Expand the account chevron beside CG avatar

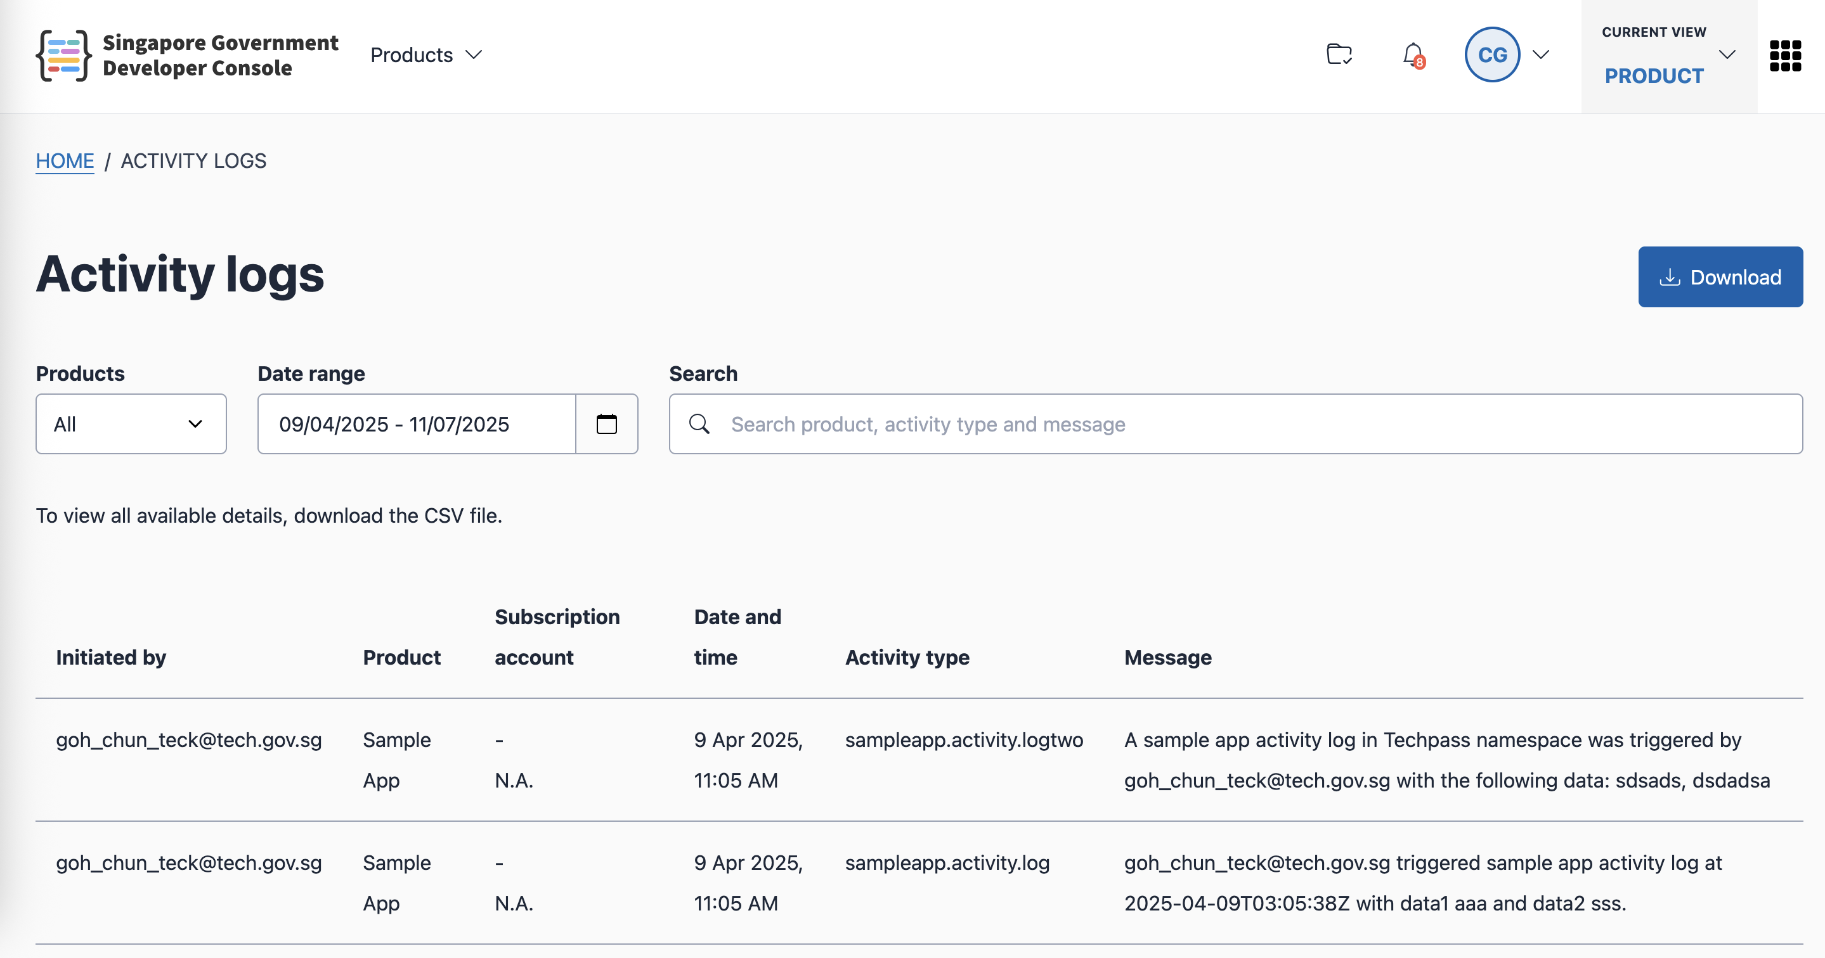click(1541, 54)
